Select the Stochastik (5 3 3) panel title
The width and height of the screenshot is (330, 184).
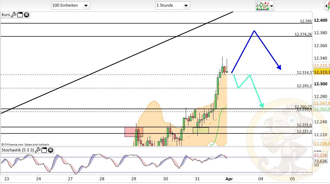click(x=17, y=150)
